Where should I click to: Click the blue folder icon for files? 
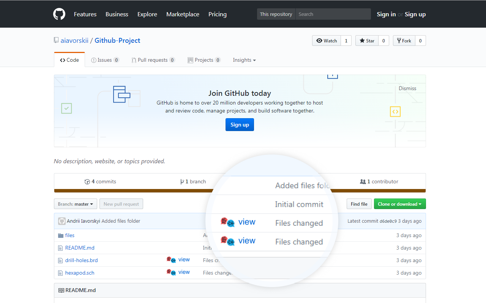(61, 235)
